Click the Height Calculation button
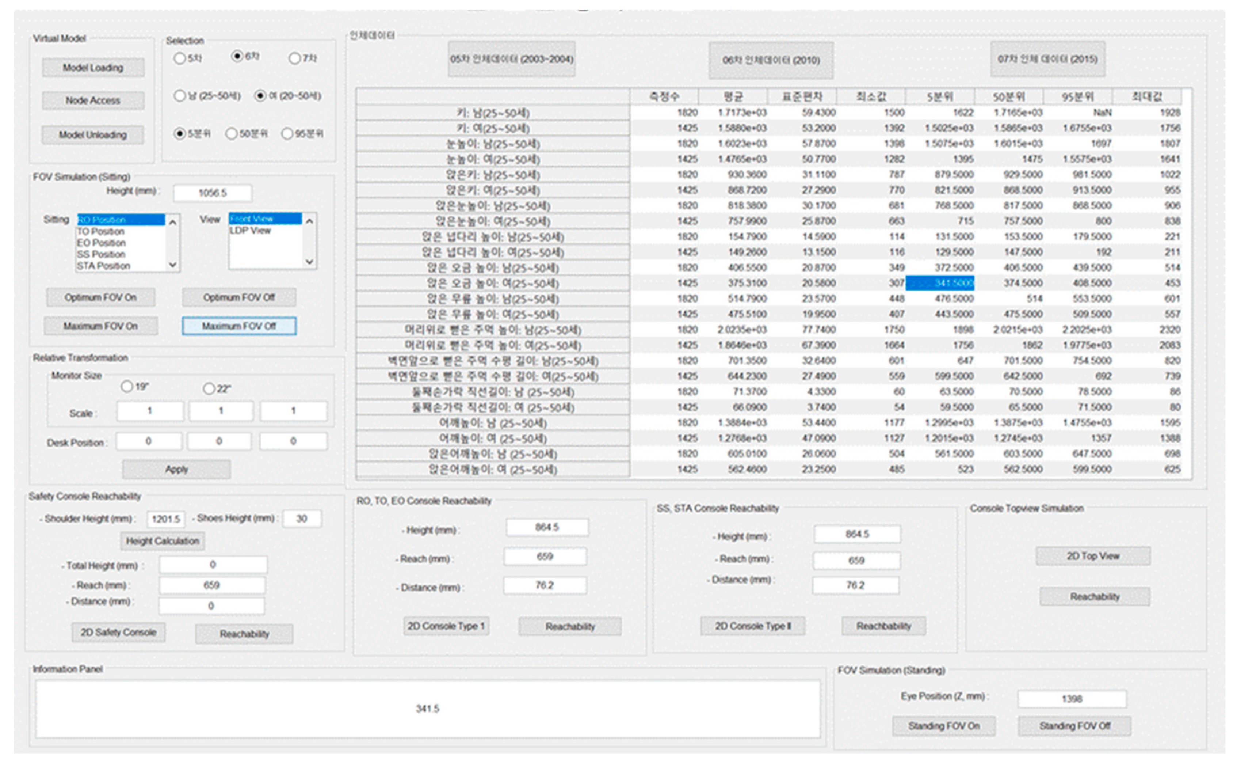Image resolution: width=1237 pixels, height=763 pixels. pos(163,541)
